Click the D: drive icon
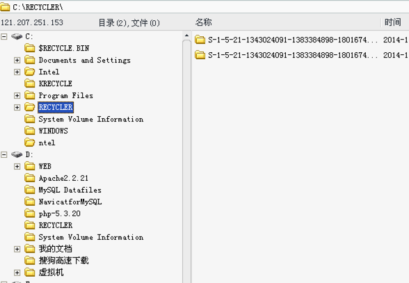409x283 pixels. point(17,154)
